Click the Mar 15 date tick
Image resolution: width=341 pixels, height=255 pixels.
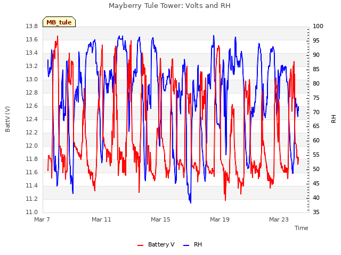(160, 219)
